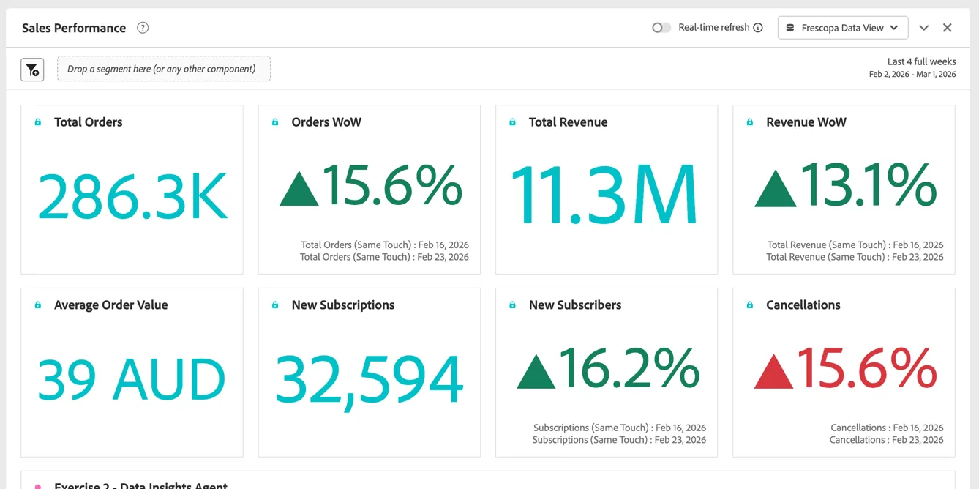This screenshot has height=489, width=979.
Task: Select the Cancellations card title
Action: (x=803, y=305)
